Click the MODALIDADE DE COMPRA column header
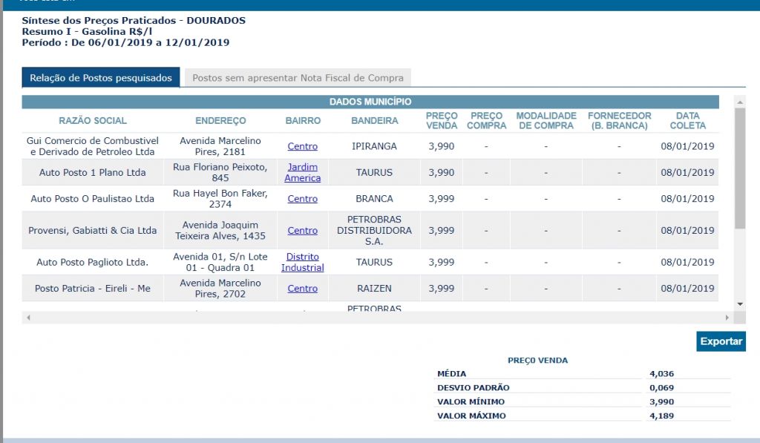760x443 pixels. 546,121
